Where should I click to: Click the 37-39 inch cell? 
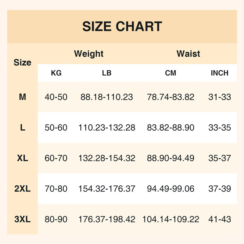220,189
